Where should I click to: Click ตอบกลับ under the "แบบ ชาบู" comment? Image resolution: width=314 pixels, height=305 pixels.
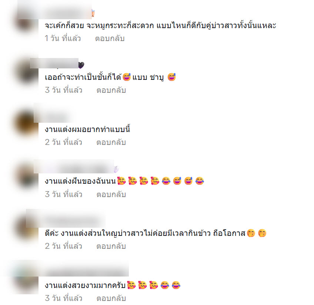tap(111, 90)
